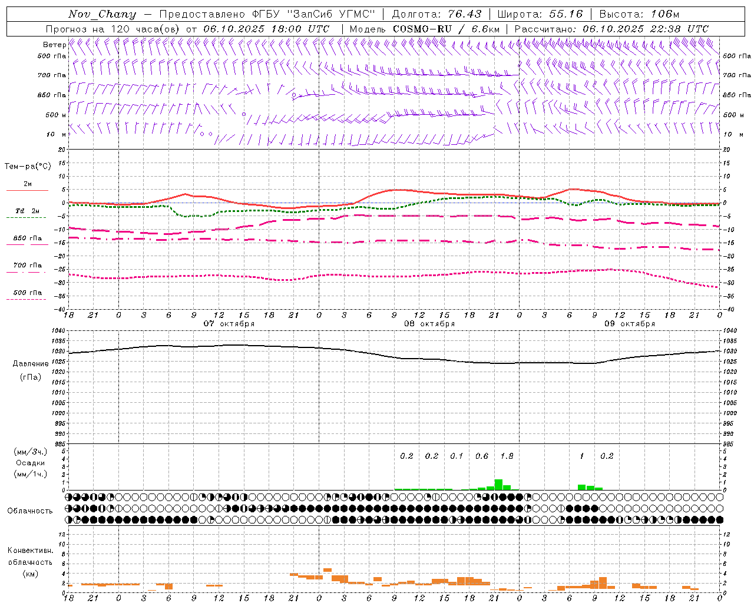
Task: Click the Широта: 55.16 value
Action: click(540, 14)
